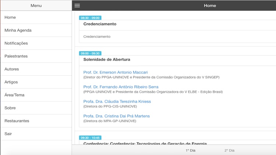This screenshot has height=155, width=276.
Task: Open Profa. Dra. Cláudia Terezinha Kniess link
Action: (117, 102)
